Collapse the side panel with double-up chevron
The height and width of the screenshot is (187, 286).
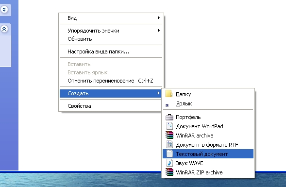tap(4, 29)
